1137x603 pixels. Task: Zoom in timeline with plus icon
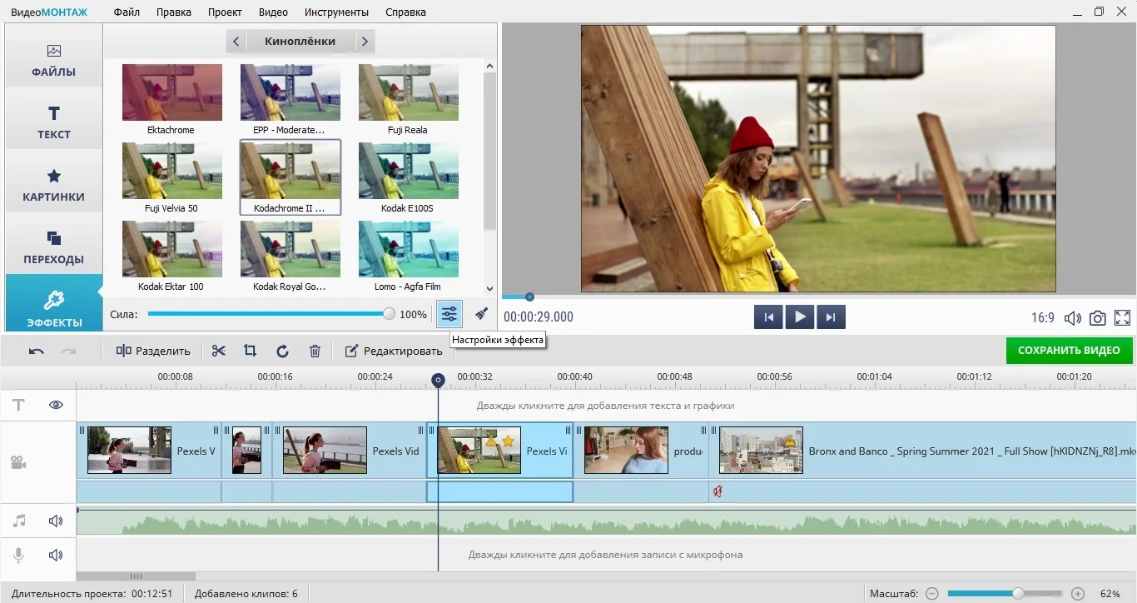click(x=1078, y=594)
